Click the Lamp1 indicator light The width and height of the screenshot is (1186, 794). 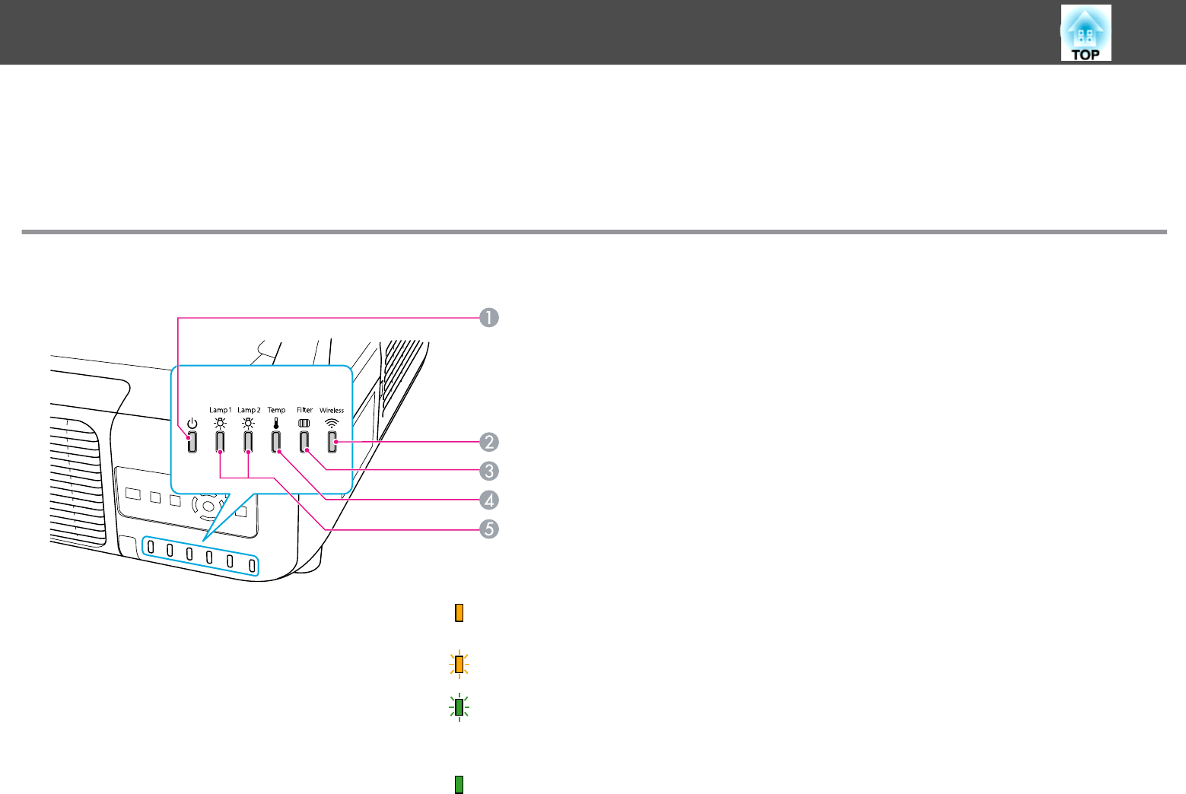pos(220,442)
